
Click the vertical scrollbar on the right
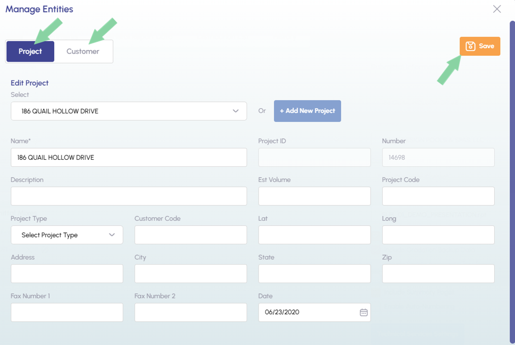(x=512, y=179)
